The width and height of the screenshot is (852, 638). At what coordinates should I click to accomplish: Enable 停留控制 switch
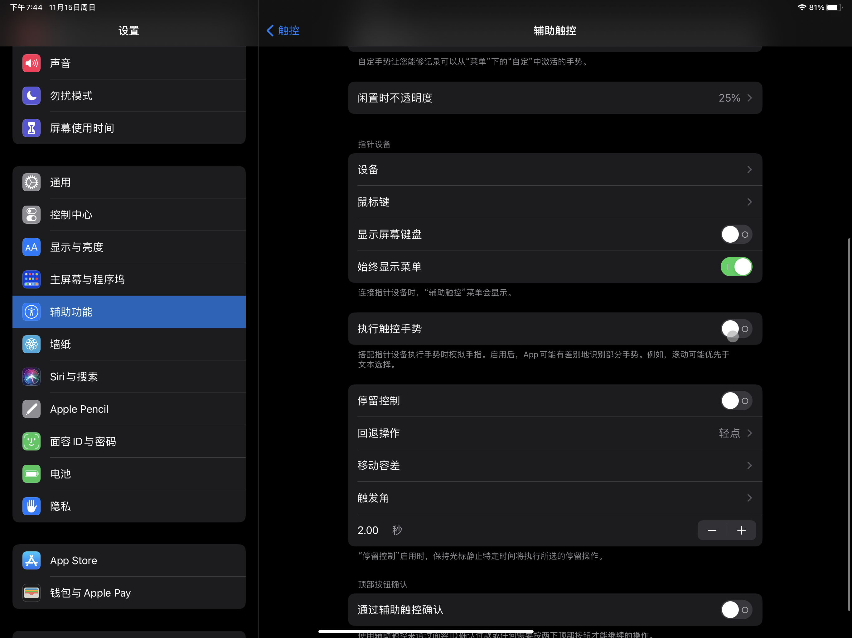pyautogui.click(x=736, y=401)
